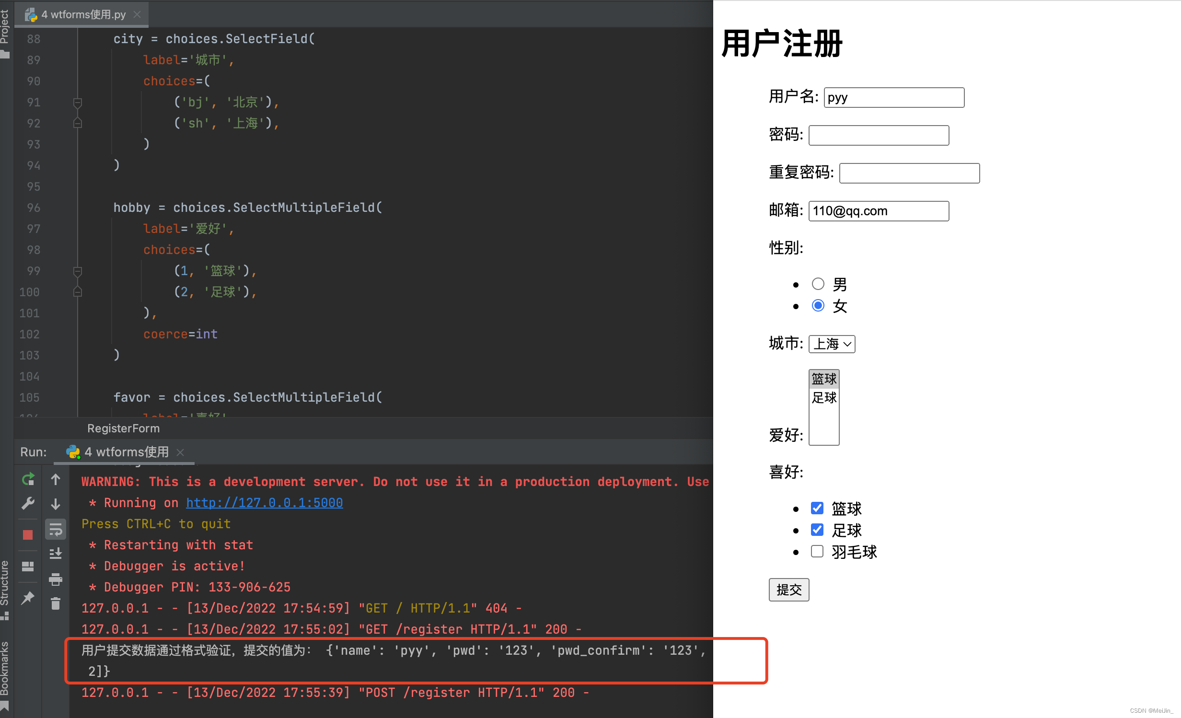Click the 'Restarting with stat' console line
The height and width of the screenshot is (718, 1181).
tap(171, 545)
